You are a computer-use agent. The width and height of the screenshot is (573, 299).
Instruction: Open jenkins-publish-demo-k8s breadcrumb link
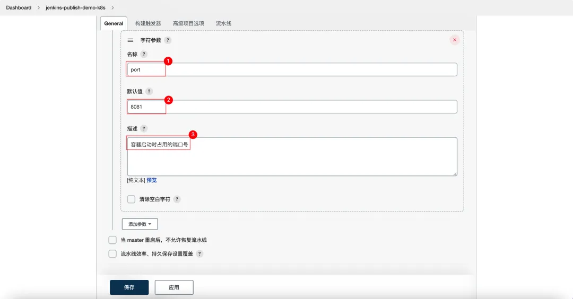(76, 7)
